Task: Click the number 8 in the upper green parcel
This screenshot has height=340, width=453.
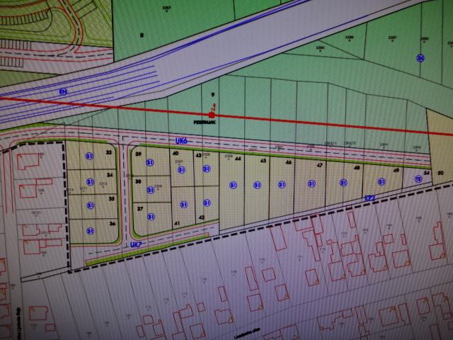Action: click(x=142, y=35)
